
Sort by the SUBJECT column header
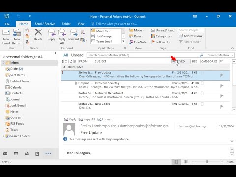132,61
